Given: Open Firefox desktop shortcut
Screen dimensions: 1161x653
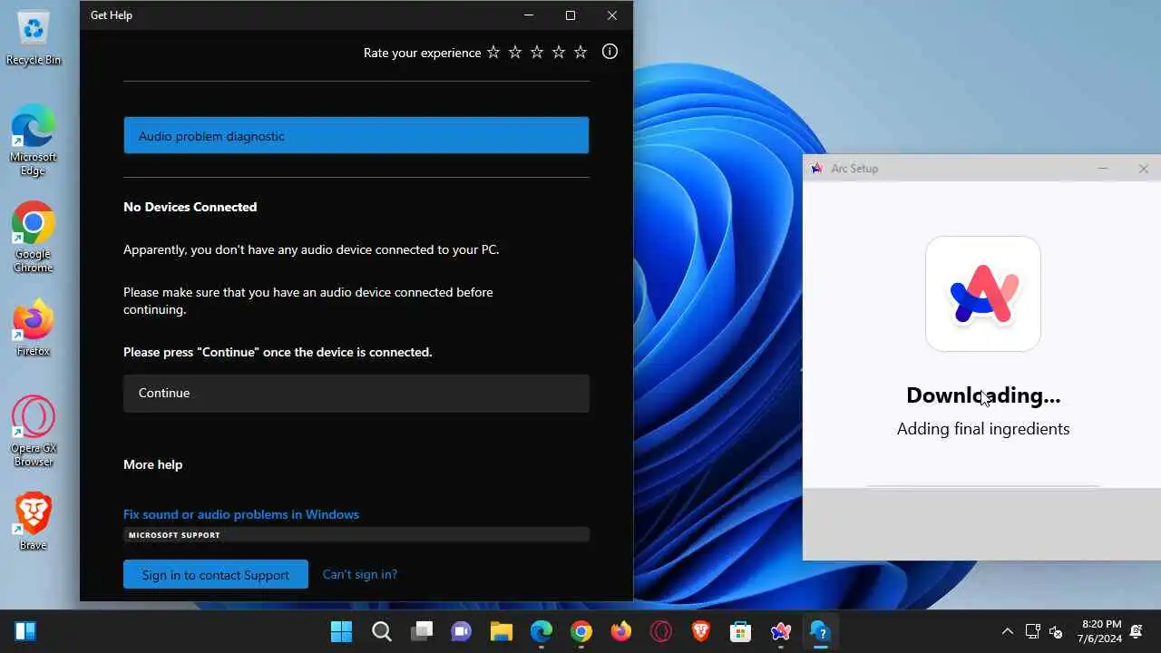Looking at the screenshot, I should coord(34,327).
